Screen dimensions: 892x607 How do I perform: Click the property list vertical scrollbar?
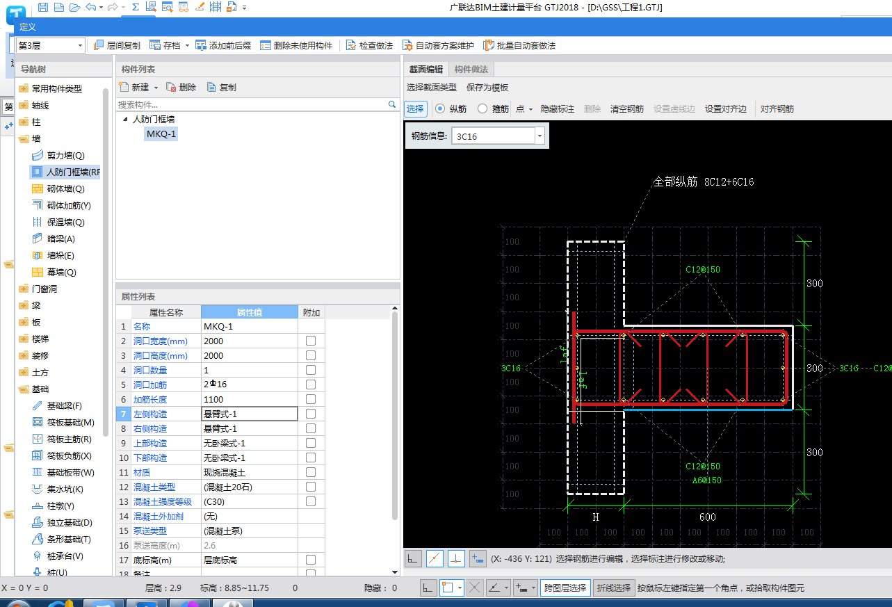point(396,416)
